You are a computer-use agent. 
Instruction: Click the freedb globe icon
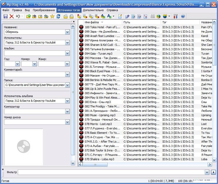point(158,16)
